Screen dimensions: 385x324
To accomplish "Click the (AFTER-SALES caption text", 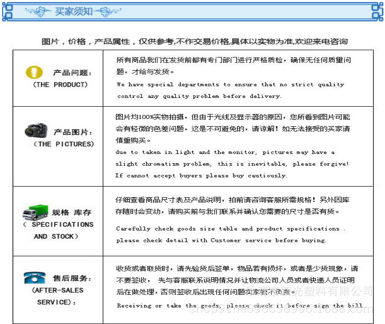I will 58,290.
